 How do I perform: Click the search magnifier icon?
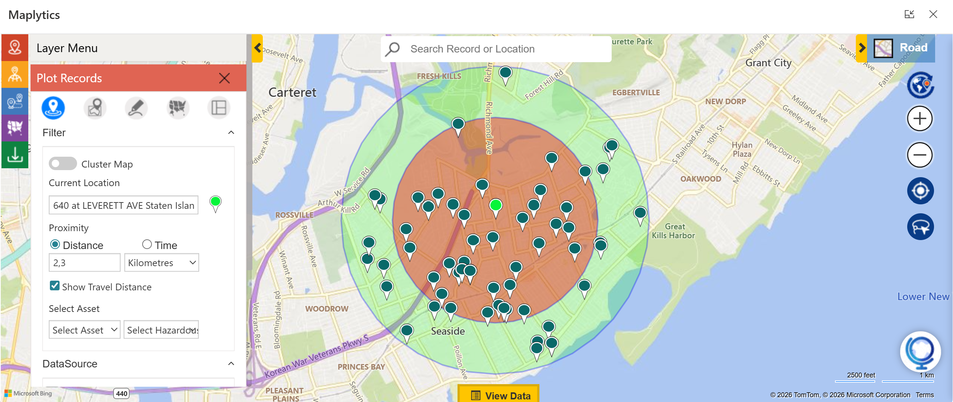pyautogui.click(x=393, y=49)
